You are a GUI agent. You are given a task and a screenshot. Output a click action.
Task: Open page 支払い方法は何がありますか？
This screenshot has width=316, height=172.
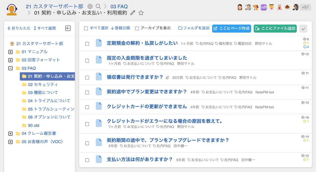point(139,159)
